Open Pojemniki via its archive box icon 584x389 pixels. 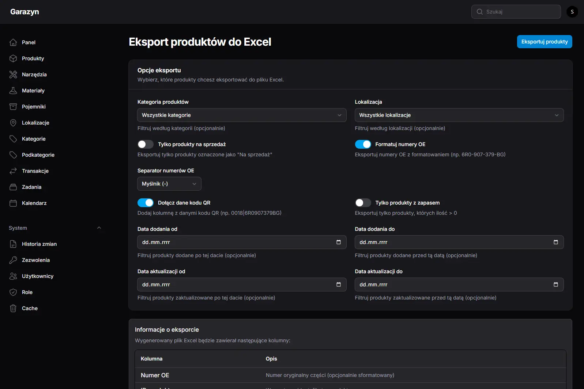click(13, 107)
